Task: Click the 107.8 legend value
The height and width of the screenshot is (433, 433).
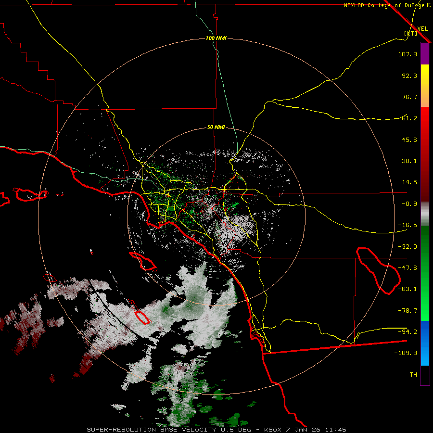Action: tap(408, 54)
